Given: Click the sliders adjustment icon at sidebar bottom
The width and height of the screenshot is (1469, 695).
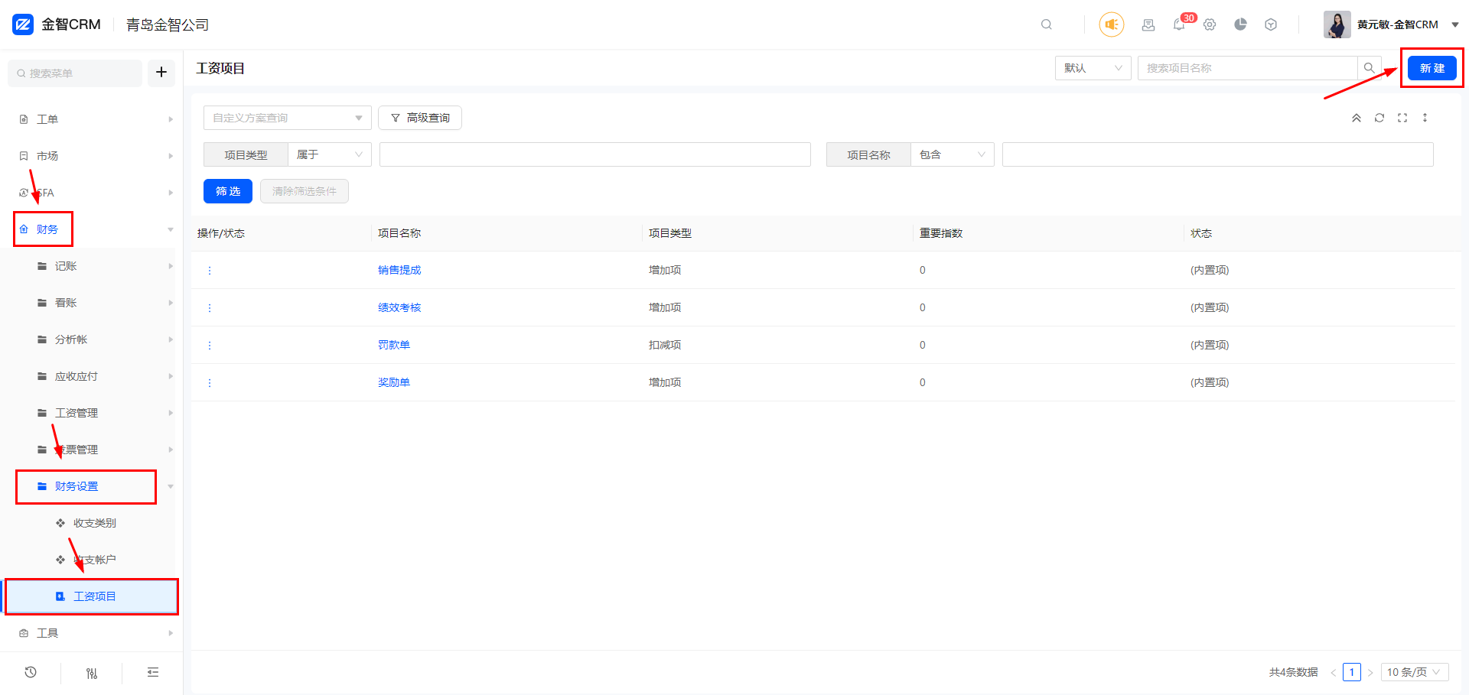Looking at the screenshot, I should click(92, 673).
